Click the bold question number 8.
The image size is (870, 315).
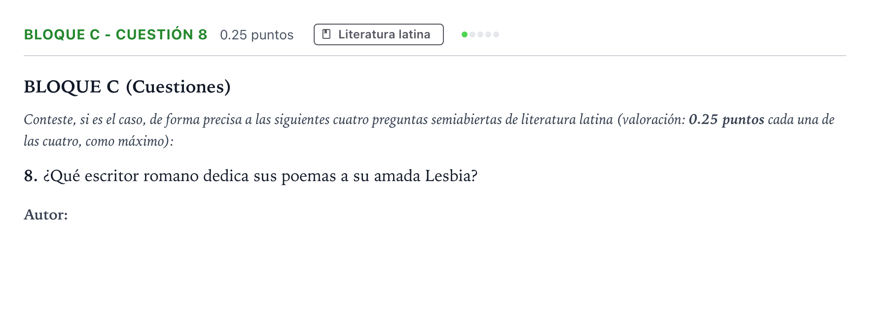31,176
